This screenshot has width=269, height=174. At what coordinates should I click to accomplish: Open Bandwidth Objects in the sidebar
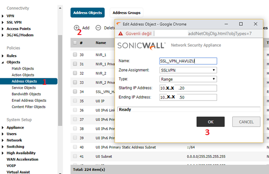(x=26, y=94)
